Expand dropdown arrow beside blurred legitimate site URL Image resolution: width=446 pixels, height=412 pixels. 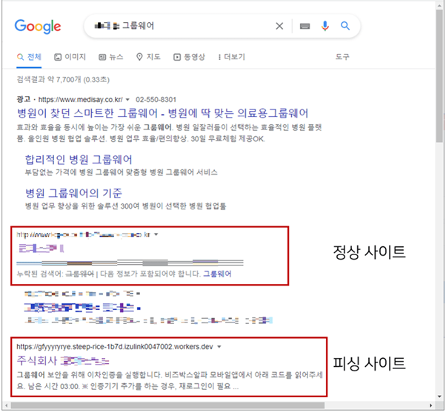156,234
